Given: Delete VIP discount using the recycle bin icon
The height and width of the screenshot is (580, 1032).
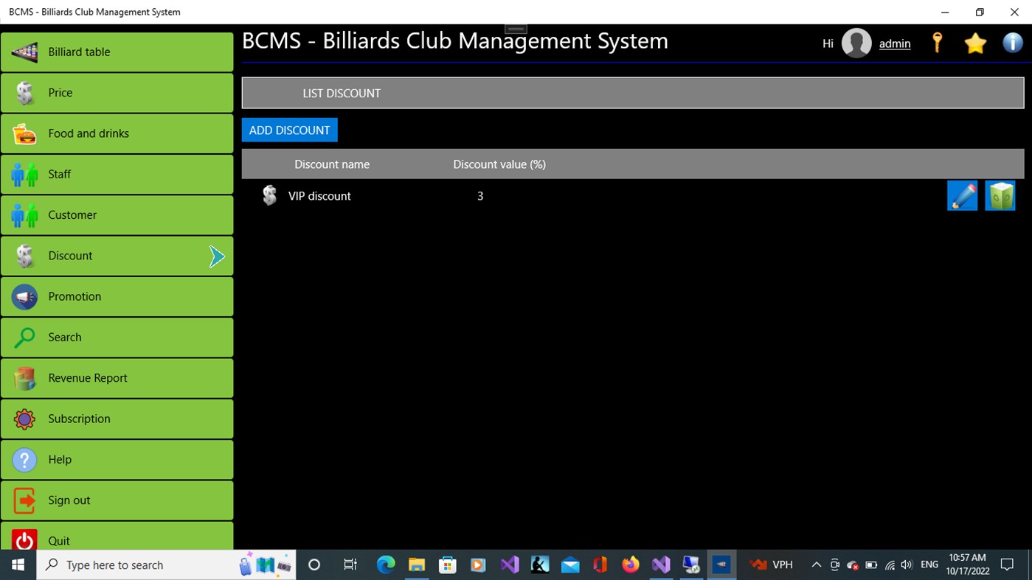Looking at the screenshot, I should [1000, 195].
